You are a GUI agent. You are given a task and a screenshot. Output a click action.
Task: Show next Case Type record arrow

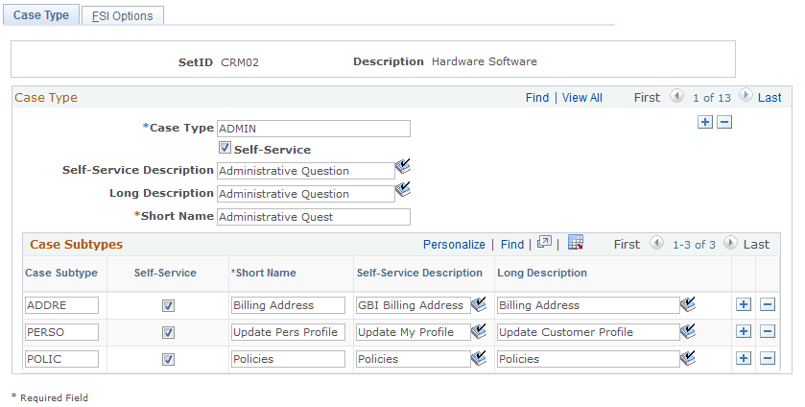click(746, 96)
